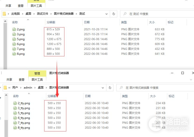194x137 pixels.
Task: Select the 6_tty.png file icon
Action: coord(15,118)
